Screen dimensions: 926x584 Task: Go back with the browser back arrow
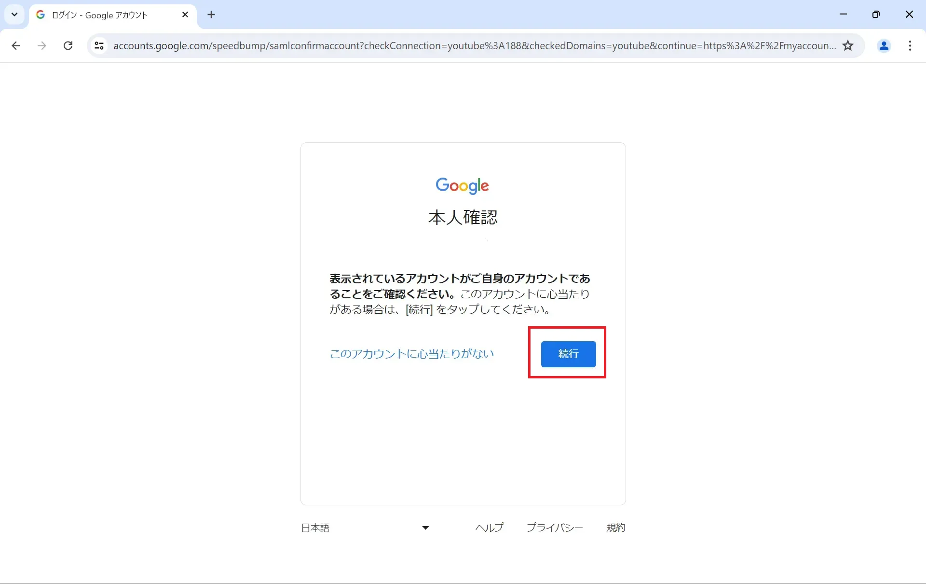16,46
